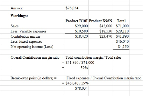Select the '$46,040 / 59%' formula cell

(x=77, y=83)
